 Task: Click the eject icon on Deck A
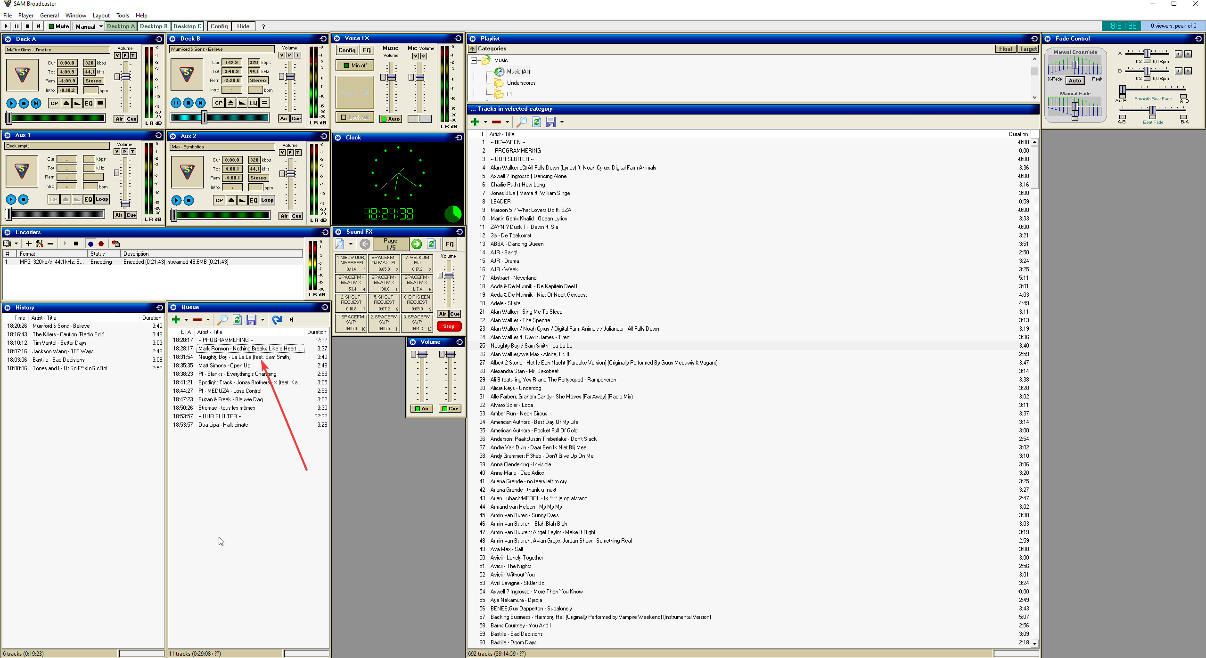click(66, 103)
